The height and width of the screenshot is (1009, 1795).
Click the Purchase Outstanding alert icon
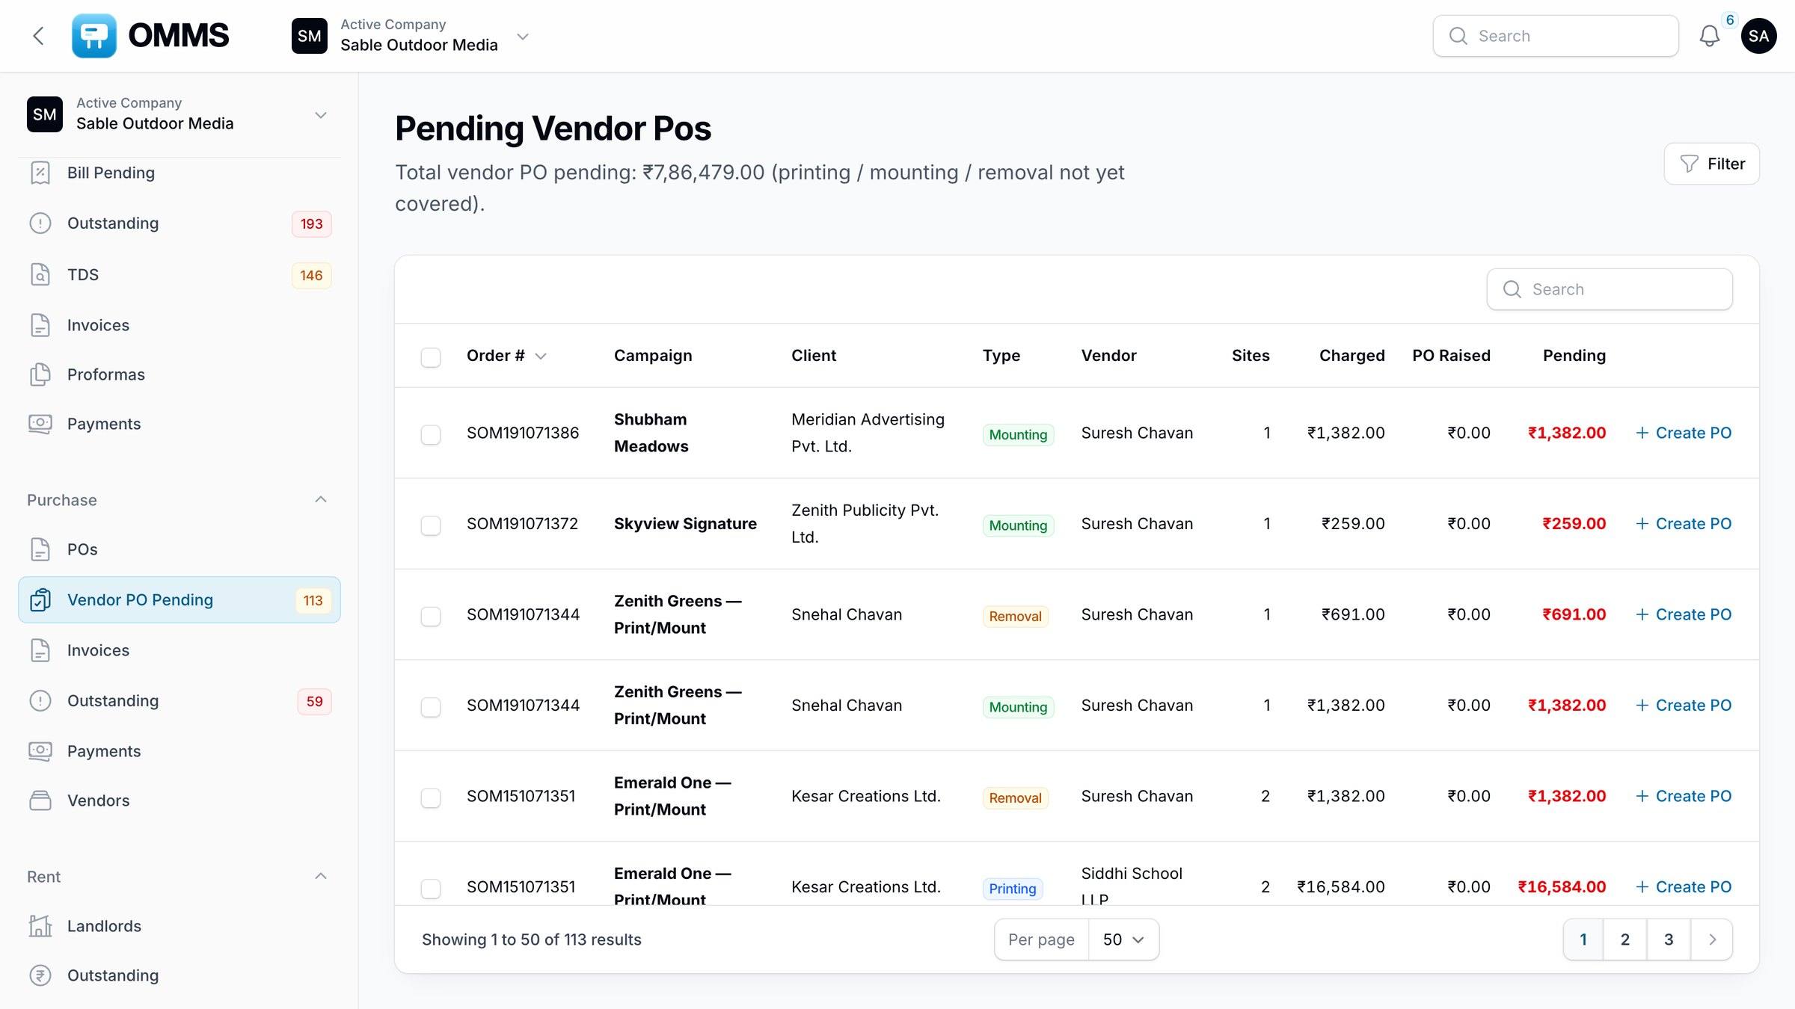40,701
